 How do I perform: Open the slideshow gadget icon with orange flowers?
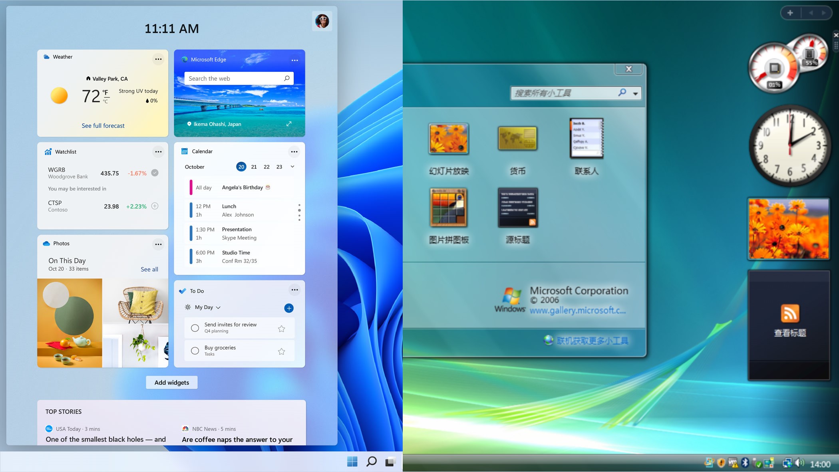coord(448,139)
